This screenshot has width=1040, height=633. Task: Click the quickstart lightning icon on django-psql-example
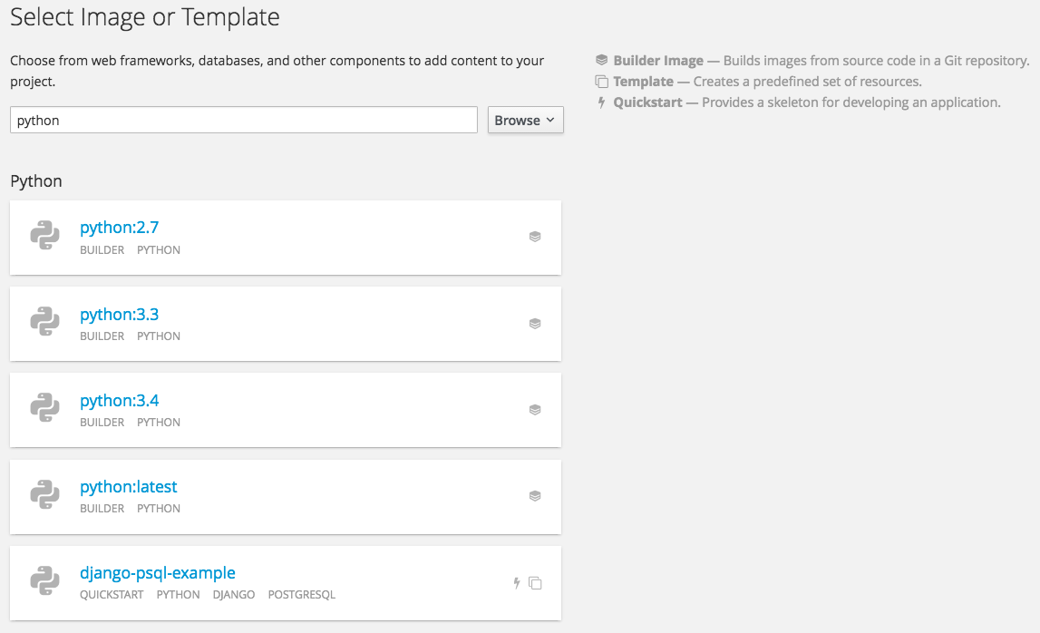[x=517, y=583]
